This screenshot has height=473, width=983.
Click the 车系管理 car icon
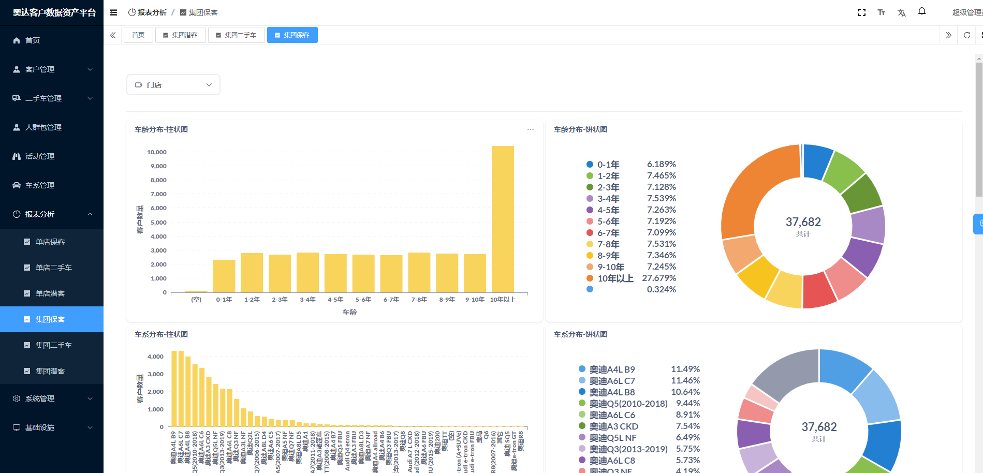coord(17,185)
